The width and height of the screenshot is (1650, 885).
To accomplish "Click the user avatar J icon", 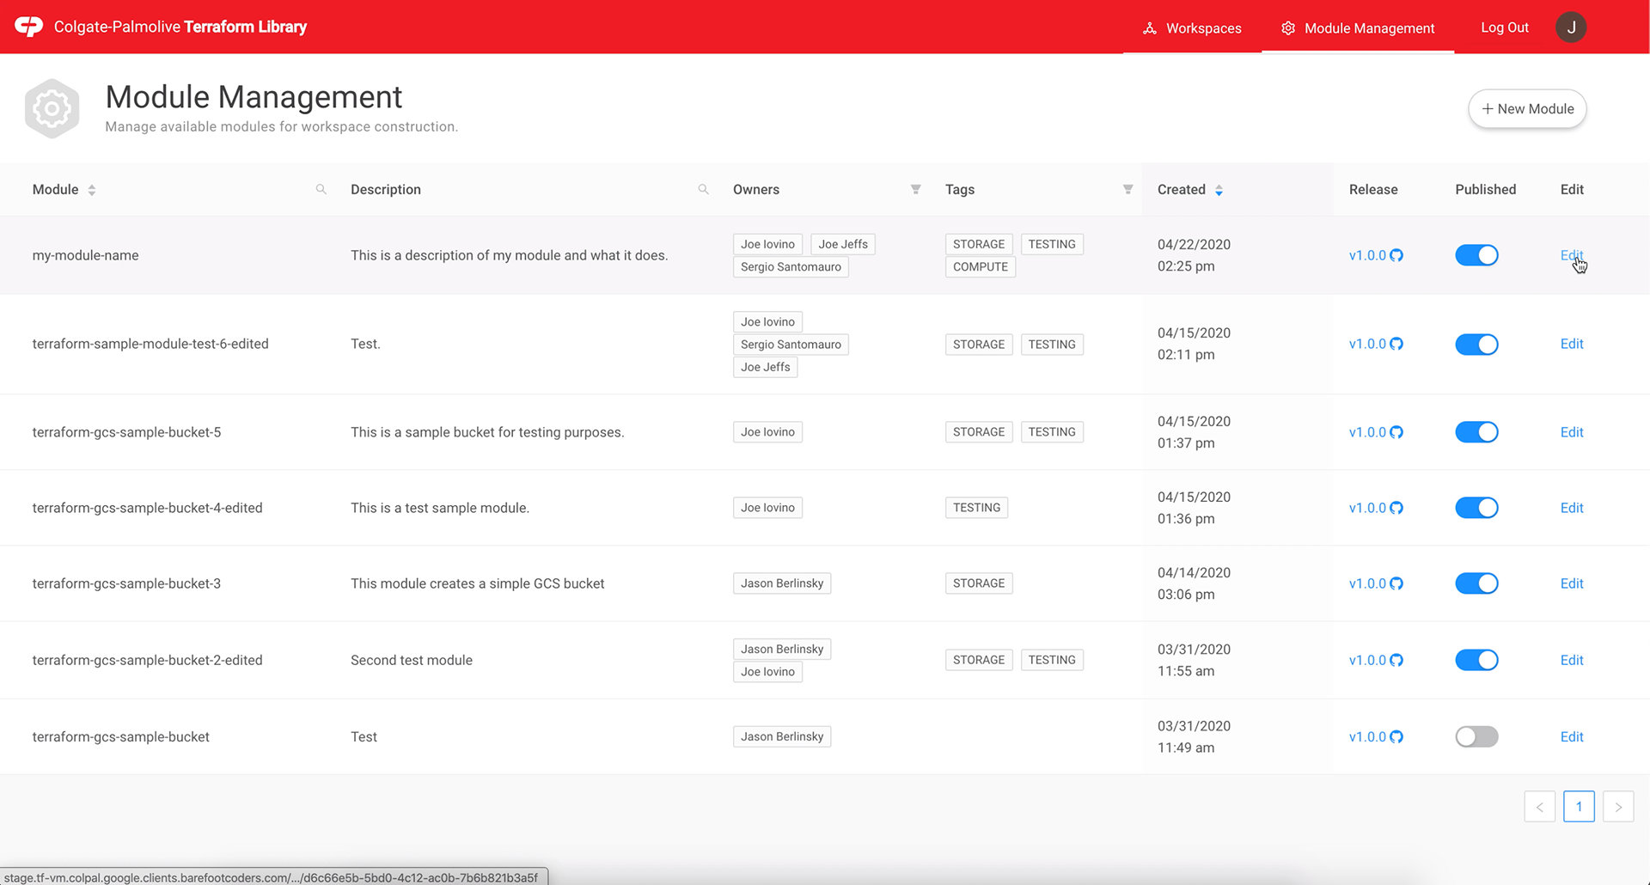I will pyautogui.click(x=1571, y=27).
